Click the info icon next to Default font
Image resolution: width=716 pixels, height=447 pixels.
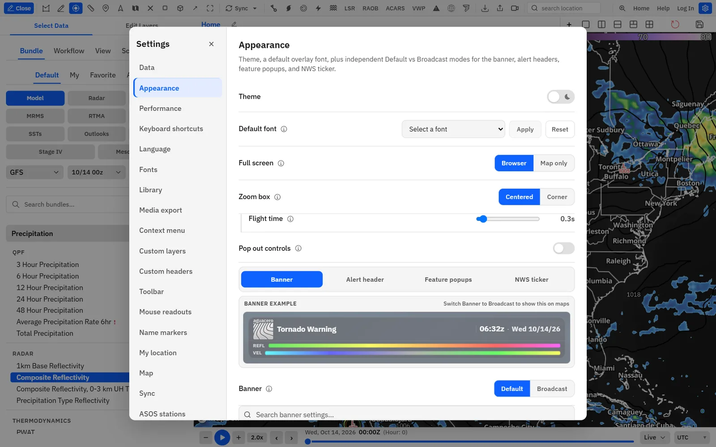[x=284, y=129]
